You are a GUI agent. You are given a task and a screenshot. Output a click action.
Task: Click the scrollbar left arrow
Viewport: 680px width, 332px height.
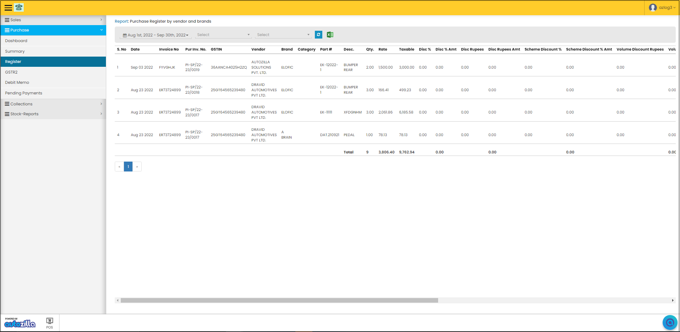118,301
